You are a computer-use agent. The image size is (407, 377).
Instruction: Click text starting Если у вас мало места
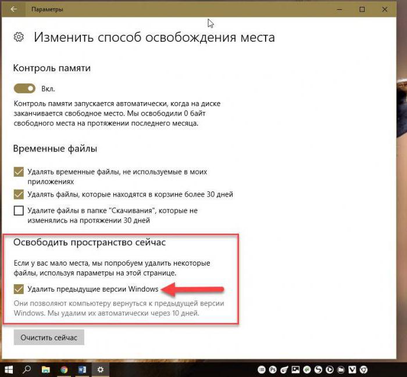pyautogui.click(x=112, y=268)
